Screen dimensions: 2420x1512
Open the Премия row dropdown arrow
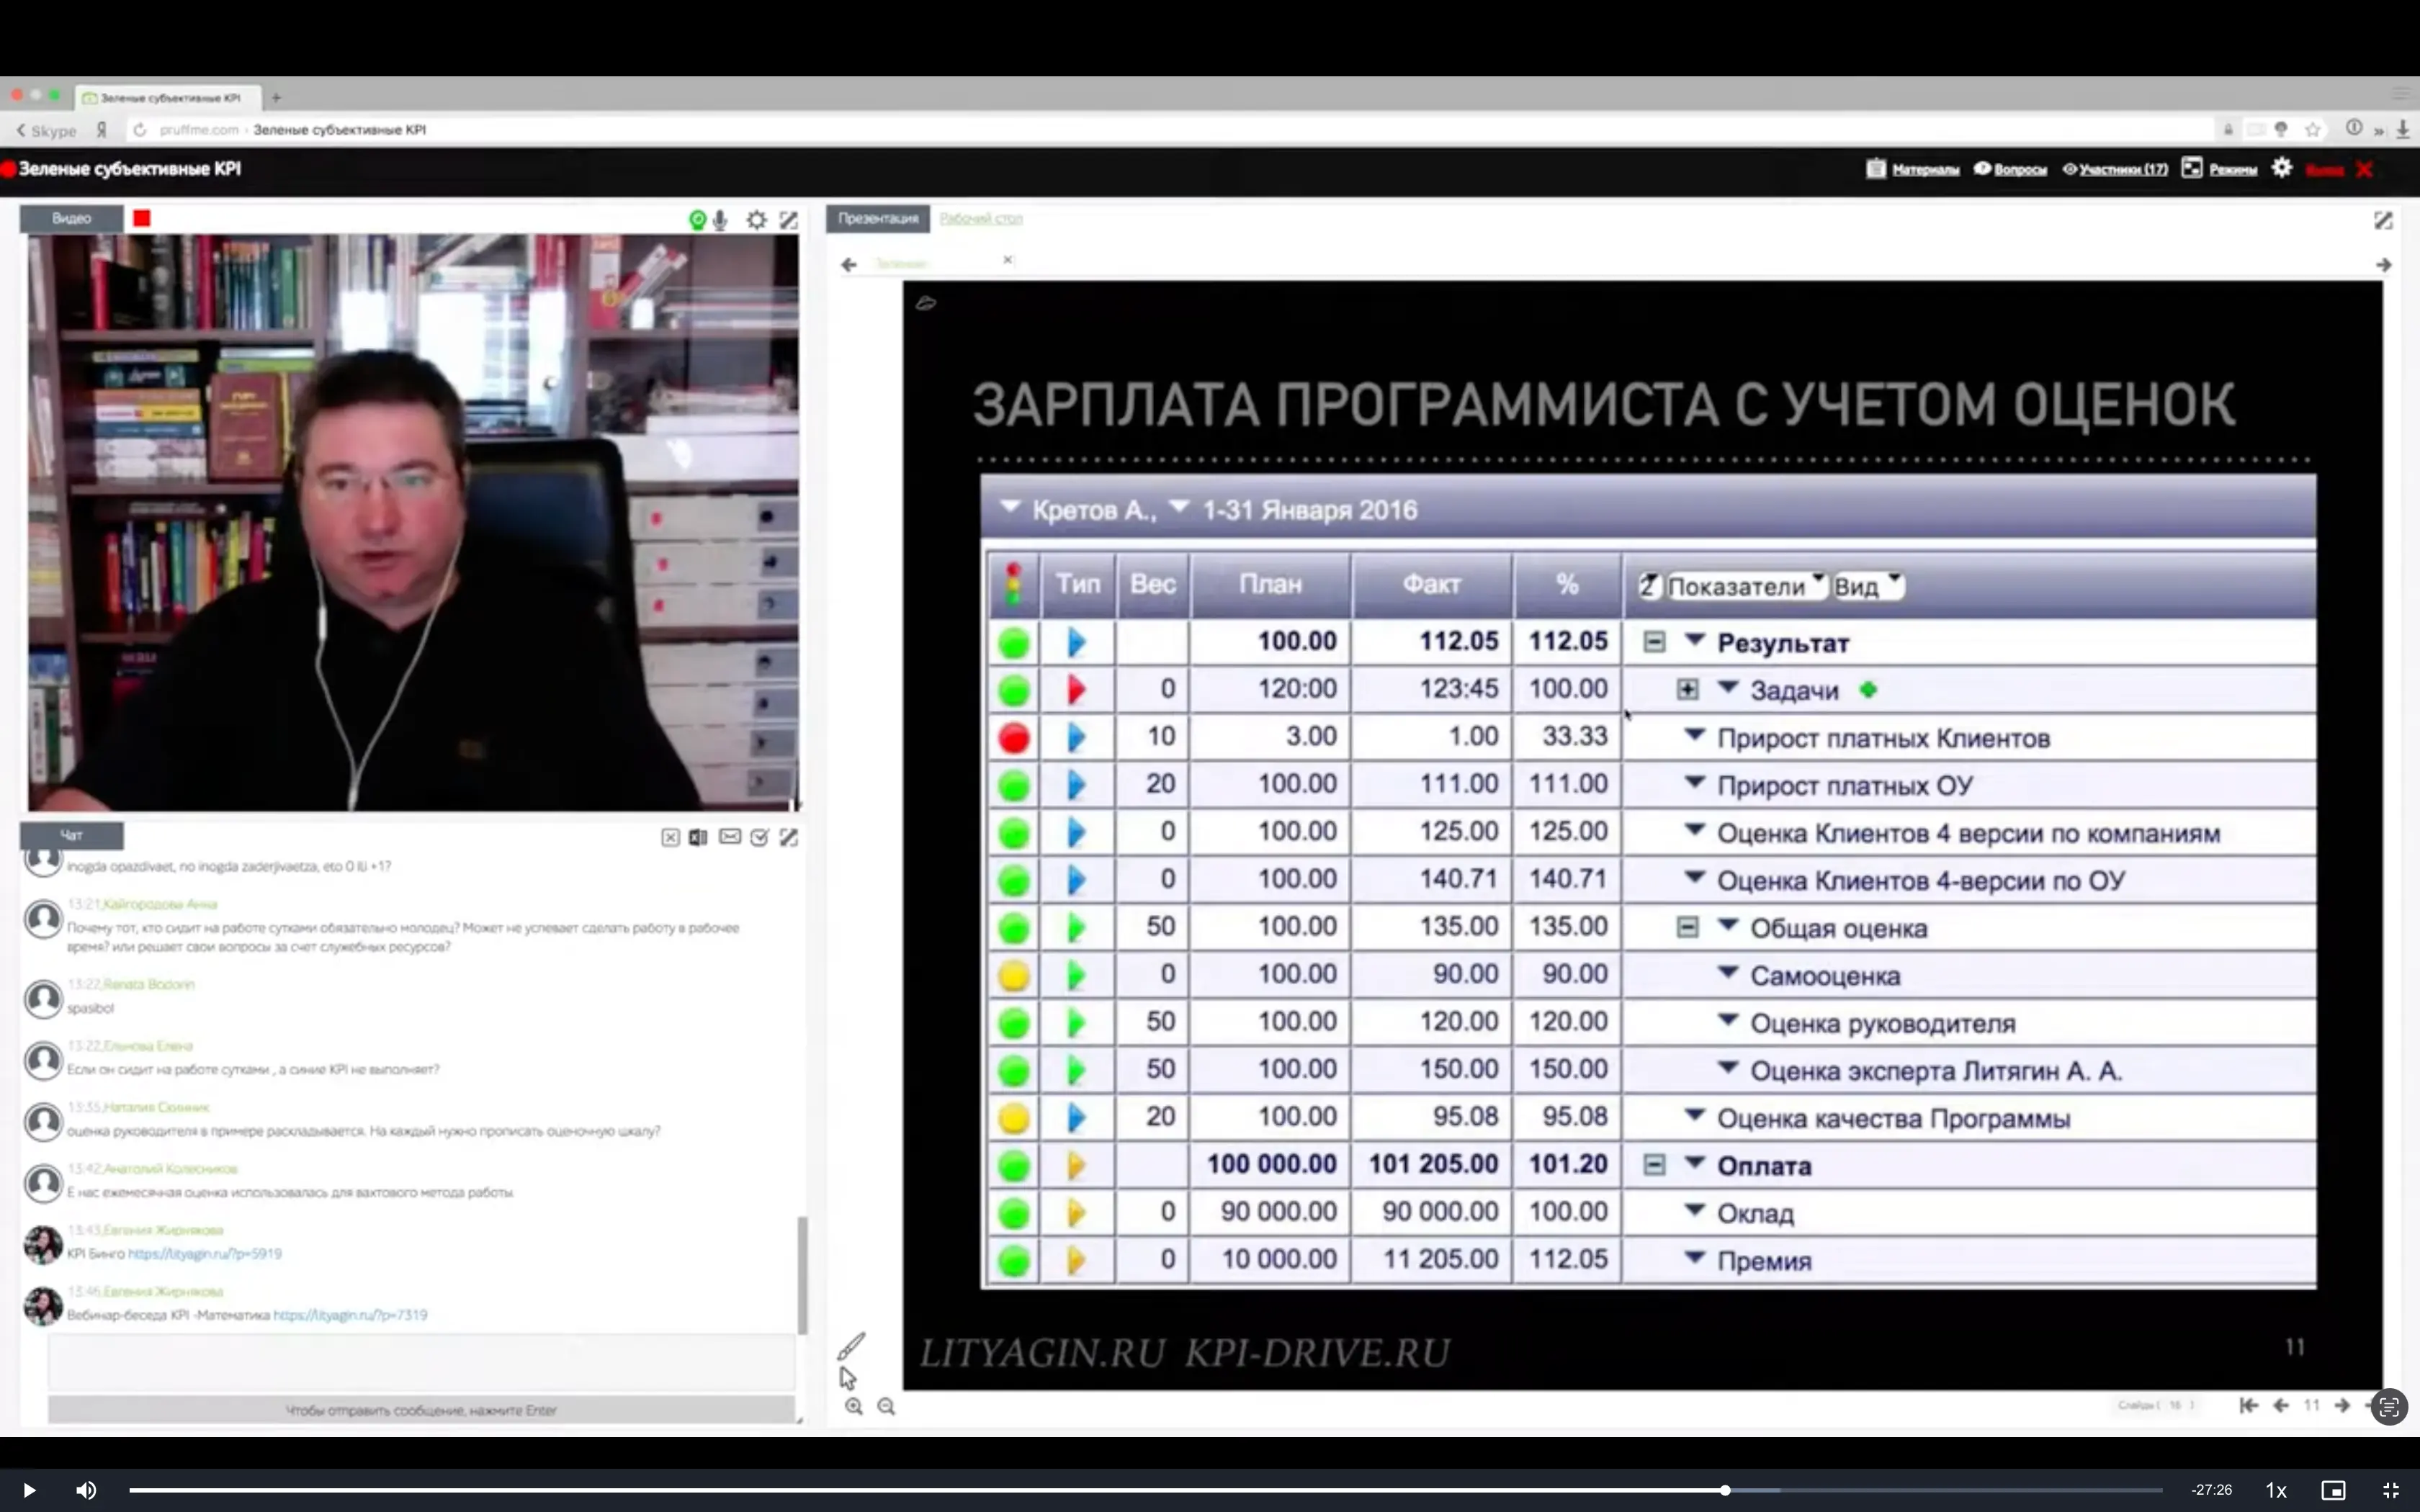click(x=1695, y=1258)
